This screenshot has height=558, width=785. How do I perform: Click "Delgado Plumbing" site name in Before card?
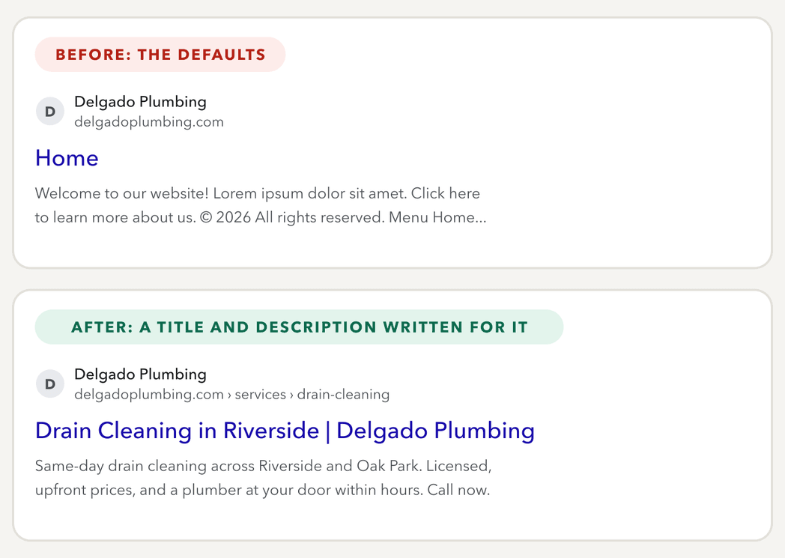[x=140, y=102]
